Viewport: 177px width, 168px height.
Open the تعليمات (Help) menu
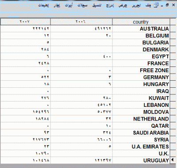pos(44,5)
